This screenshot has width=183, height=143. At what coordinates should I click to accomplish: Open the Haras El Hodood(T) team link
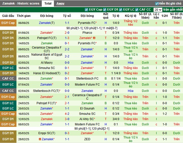click(x=47, y=73)
